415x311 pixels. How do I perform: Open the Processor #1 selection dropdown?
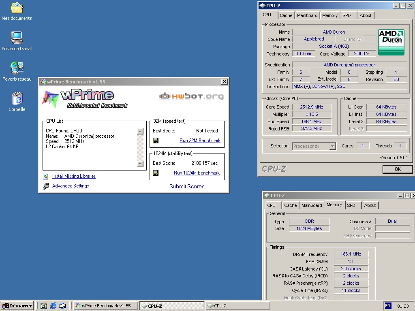(333, 146)
